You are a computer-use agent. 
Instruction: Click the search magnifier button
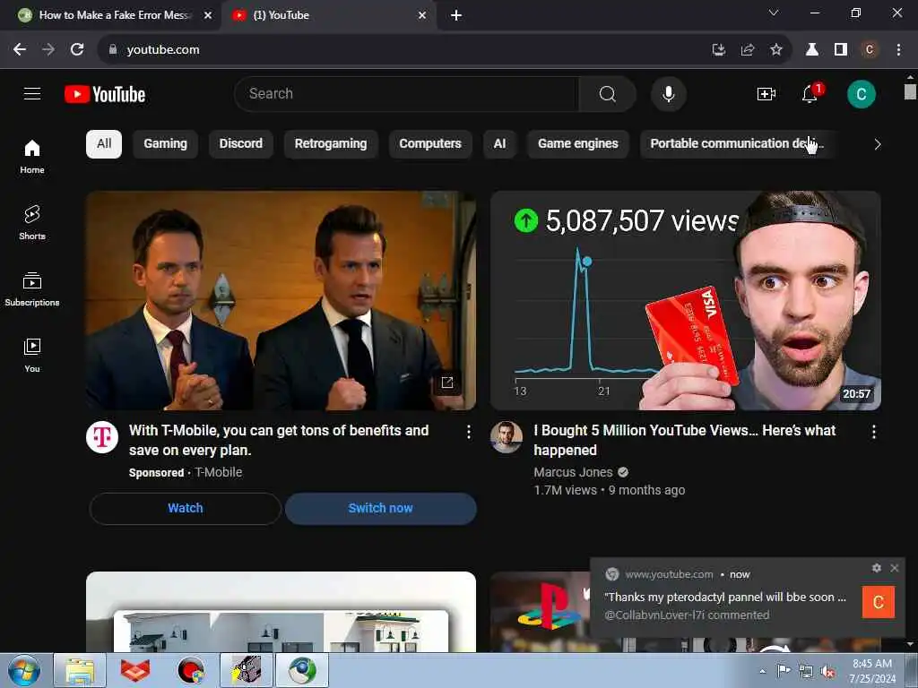pyautogui.click(x=607, y=93)
